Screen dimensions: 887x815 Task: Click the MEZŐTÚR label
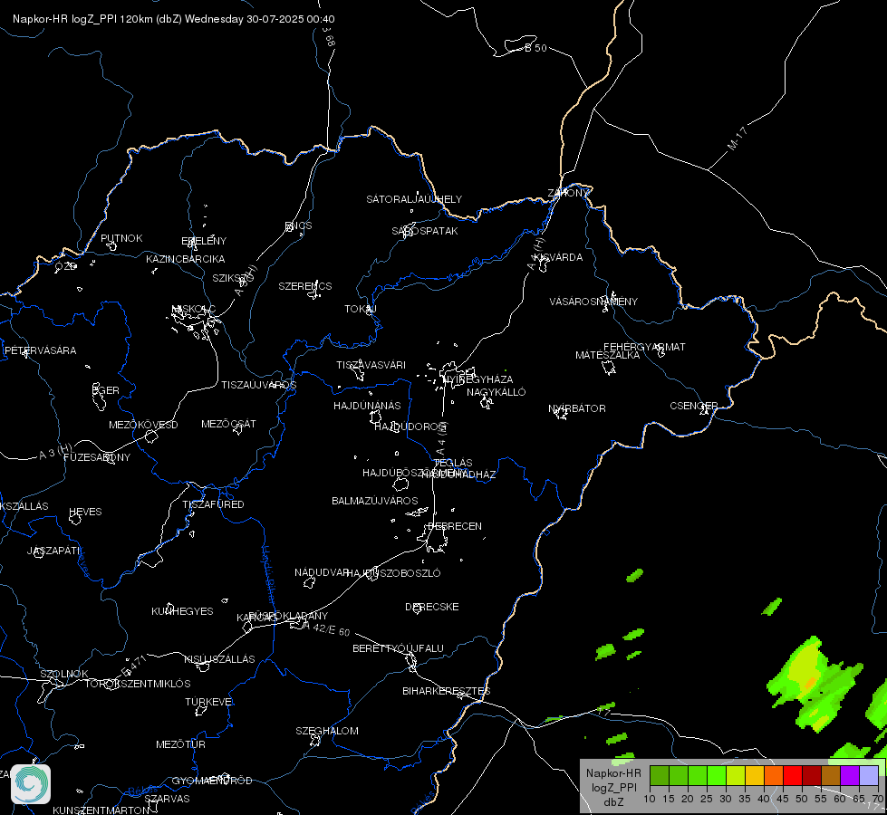click(x=180, y=744)
